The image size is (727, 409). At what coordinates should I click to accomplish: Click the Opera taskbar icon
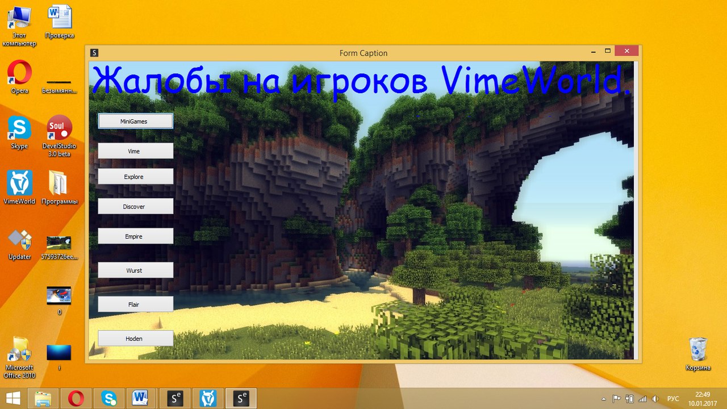point(76,399)
